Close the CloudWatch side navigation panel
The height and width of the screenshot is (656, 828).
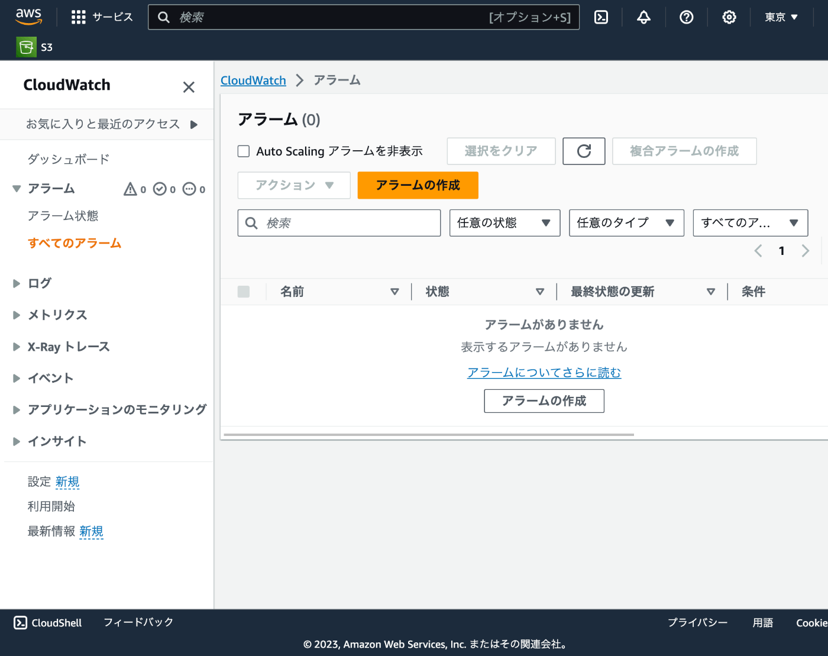(x=189, y=88)
